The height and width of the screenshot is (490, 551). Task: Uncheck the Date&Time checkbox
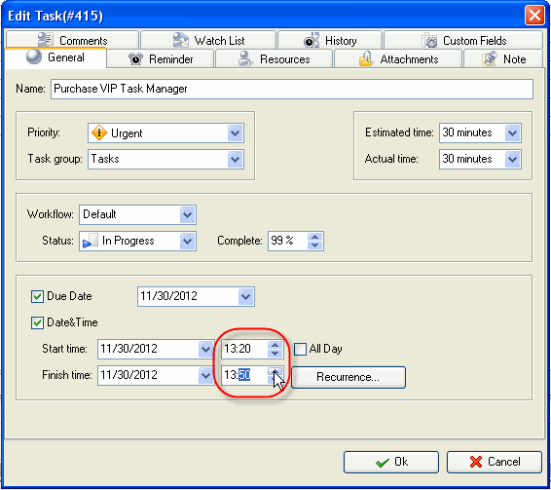click(x=38, y=322)
